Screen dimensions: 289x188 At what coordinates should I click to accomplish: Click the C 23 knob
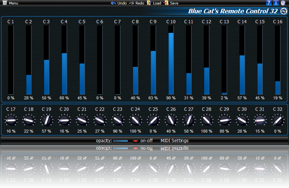pyautogui.click(x=117, y=120)
